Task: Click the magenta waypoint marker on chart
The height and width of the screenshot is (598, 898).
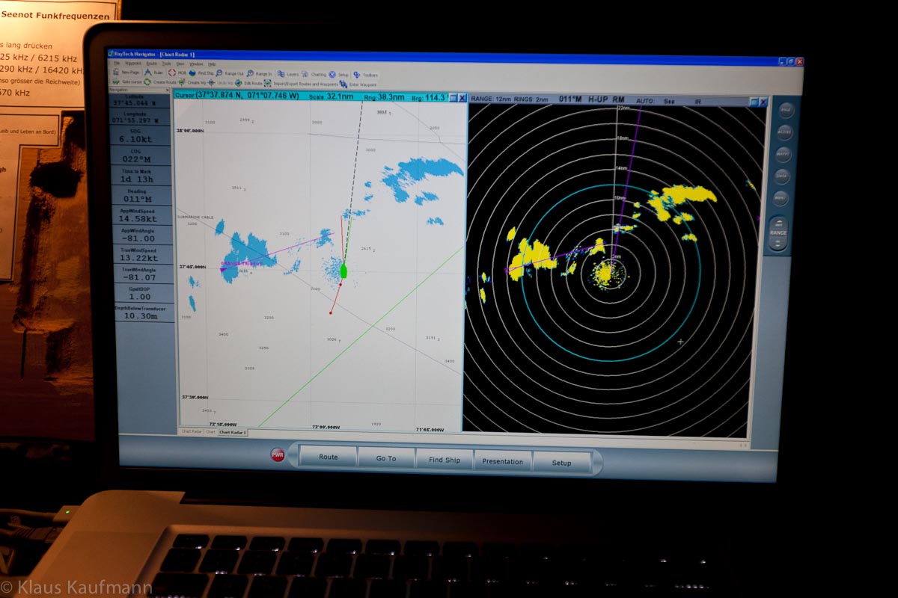Action: pos(223,269)
